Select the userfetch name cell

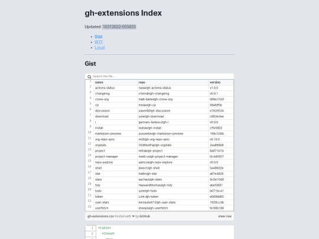coord(115,208)
